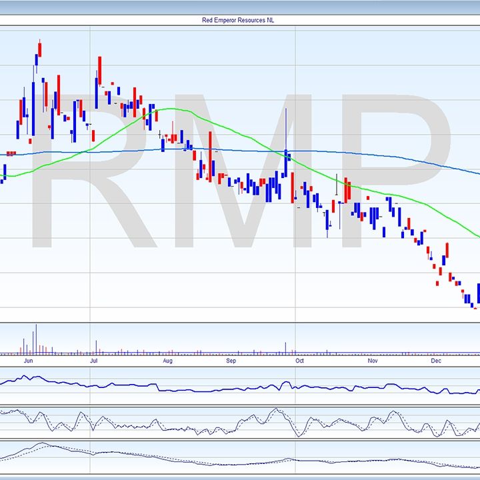Click the oscillator line with dashed signal
Screen dimensions: 480x480
point(240,423)
